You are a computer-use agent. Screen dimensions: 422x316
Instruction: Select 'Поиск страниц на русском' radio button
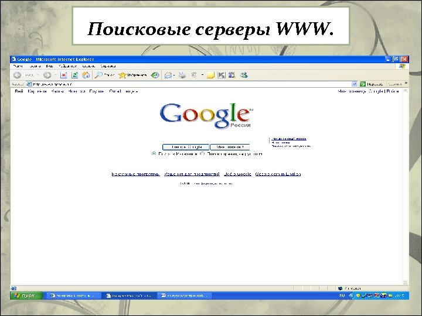(202, 154)
